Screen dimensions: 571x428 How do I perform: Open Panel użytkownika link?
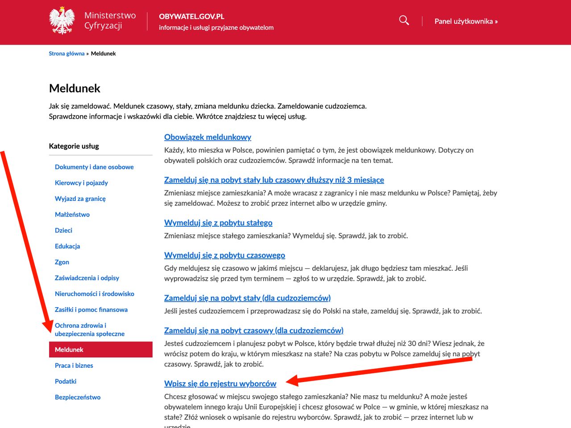pyautogui.click(x=466, y=21)
